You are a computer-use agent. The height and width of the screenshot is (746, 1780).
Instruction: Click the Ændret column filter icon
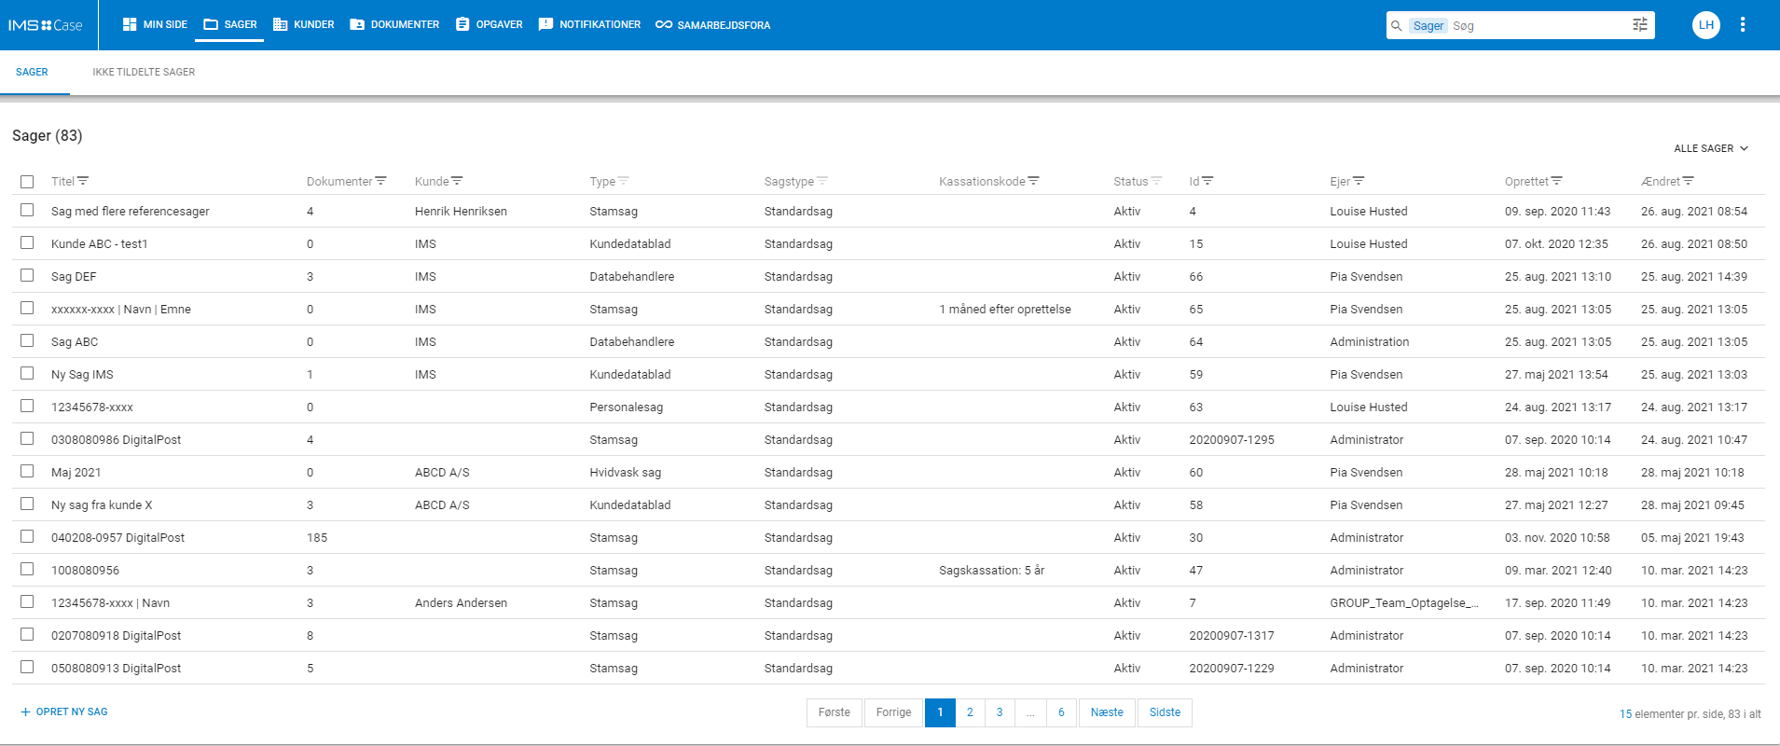1688,181
